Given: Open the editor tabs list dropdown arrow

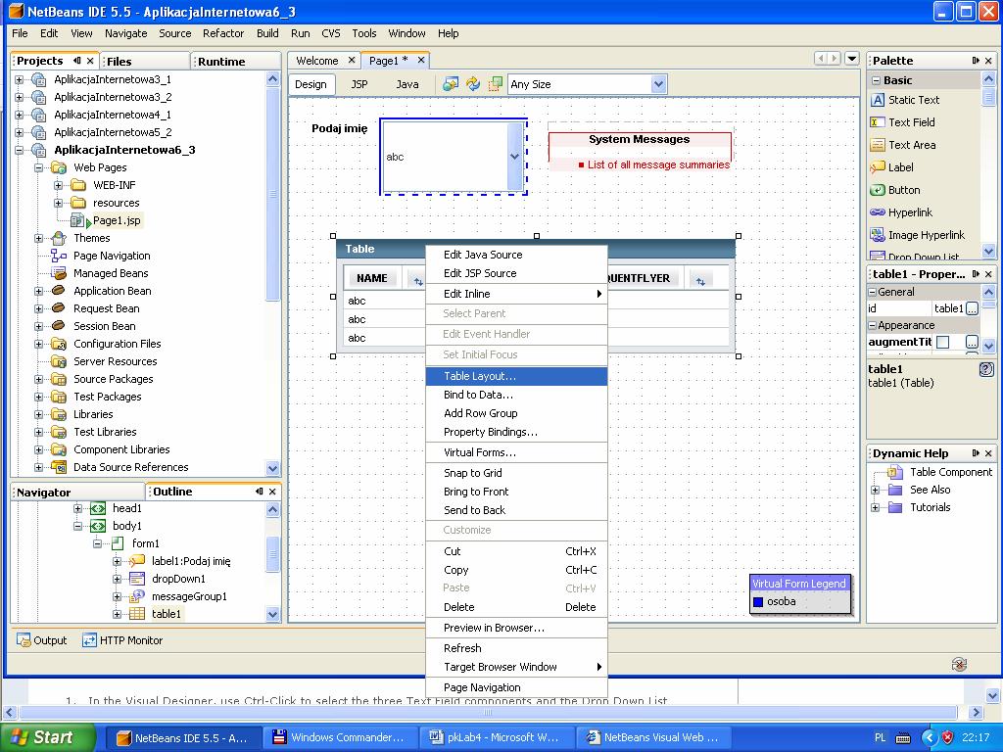Looking at the screenshot, I should tap(852, 58).
